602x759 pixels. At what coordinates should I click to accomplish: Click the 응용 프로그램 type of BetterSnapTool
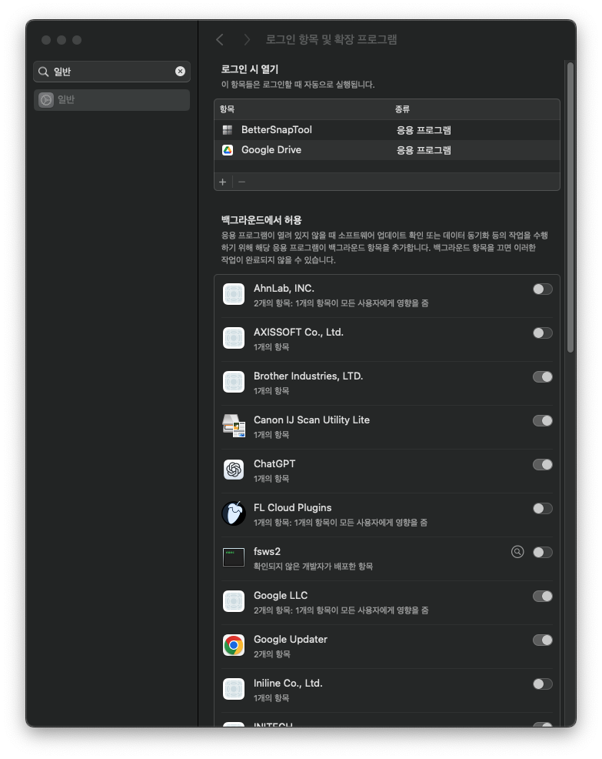[x=424, y=130]
